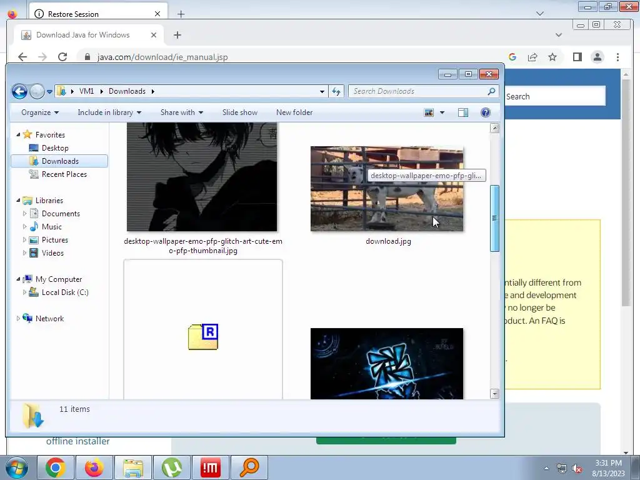Select the dark anime emo pfp thumbnail
The width and height of the screenshot is (640, 480).
(x=202, y=177)
